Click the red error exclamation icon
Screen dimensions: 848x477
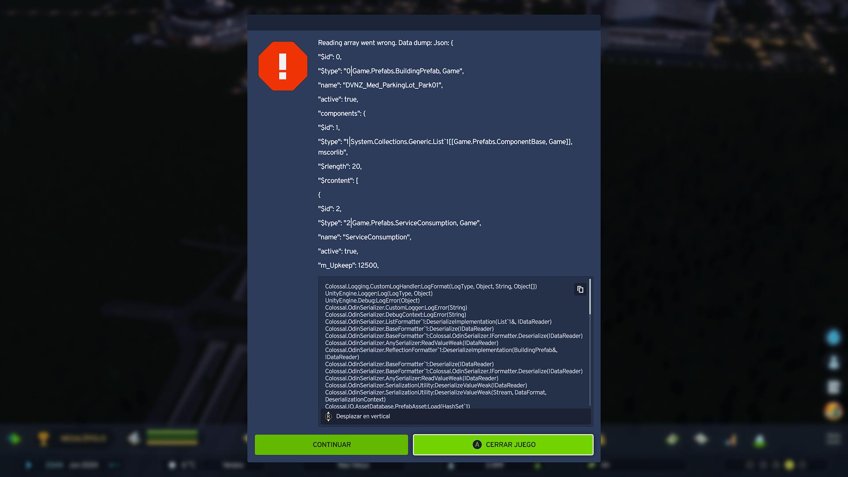[x=283, y=66]
